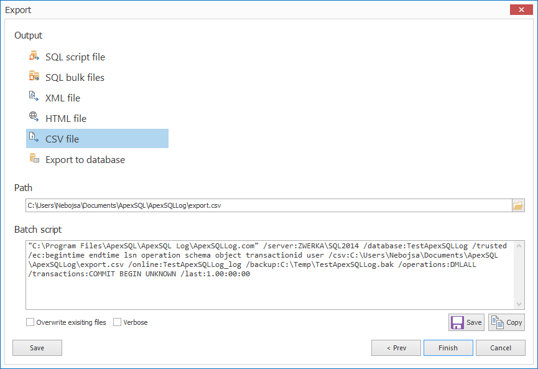Screen dimensions: 538x369
Task: Open the folder browse icon next to Path
Action: [518, 205]
